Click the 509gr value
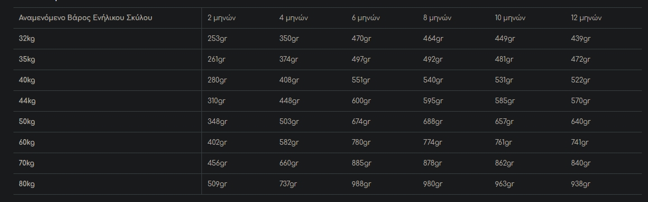Image resolution: width=648 pixels, height=202 pixels. pos(217,184)
